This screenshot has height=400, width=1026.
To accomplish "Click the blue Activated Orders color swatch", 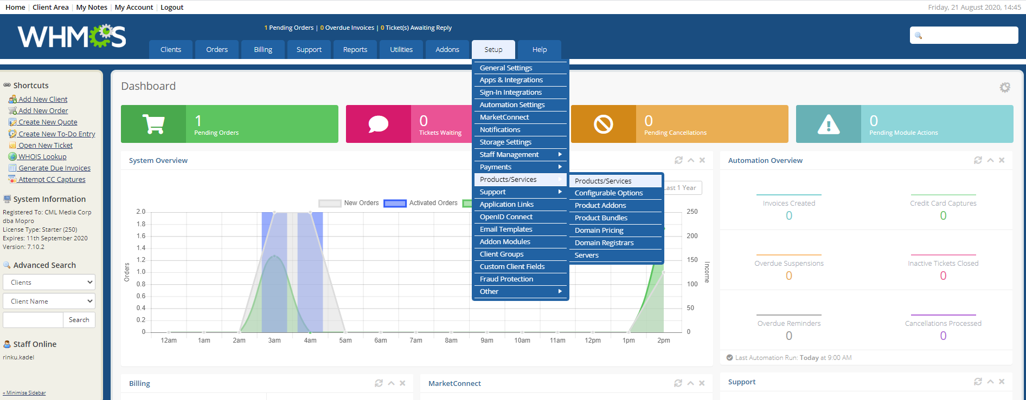I will click(x=395, y=204).
